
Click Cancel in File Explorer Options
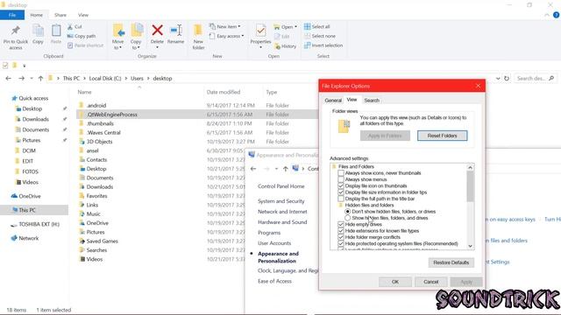(x=430, y=282)
